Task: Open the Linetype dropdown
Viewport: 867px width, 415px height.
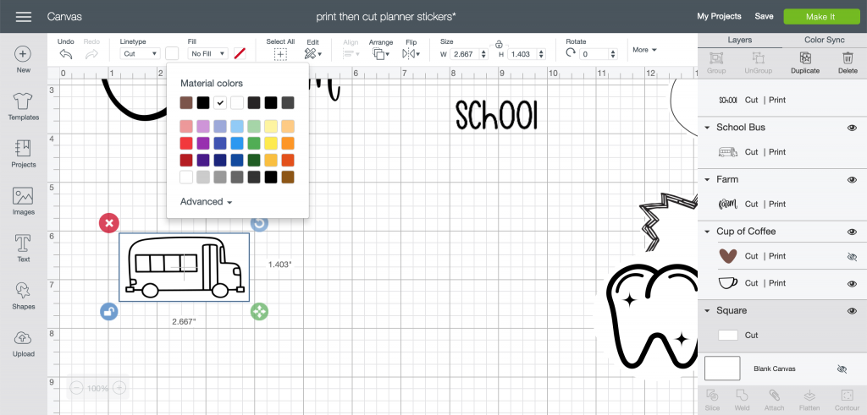Action: click(140, 53)
